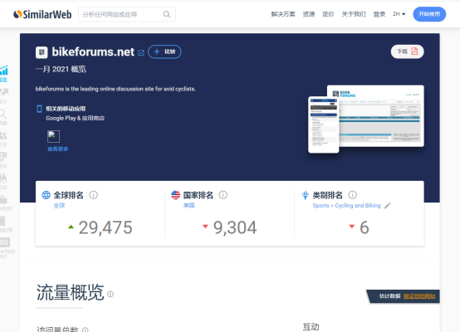Image resolution: width=460 pixels, height=332 pixels.
Task: Click the 美国 country link
Action: tap(189, 206)
